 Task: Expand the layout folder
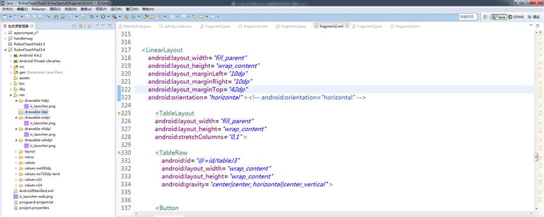pyautogui.click(x=16, y=151)
